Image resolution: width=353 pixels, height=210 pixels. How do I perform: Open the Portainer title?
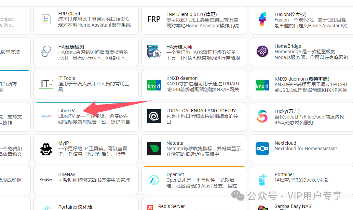pos(284,174)
